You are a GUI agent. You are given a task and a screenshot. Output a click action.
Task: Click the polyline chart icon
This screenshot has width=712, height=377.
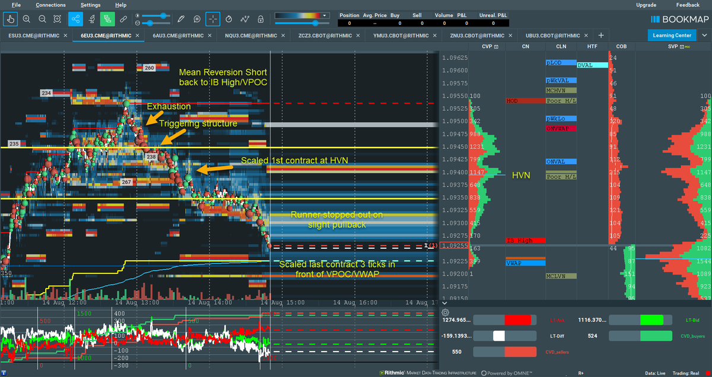pos(244,19)
